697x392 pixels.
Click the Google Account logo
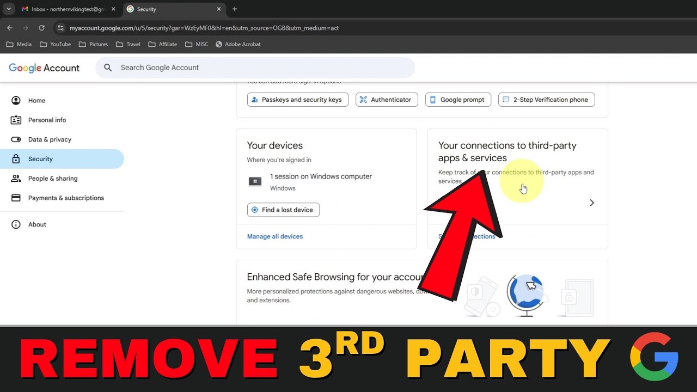point(44,68)
